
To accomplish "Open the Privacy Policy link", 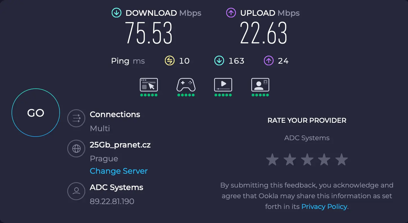I will tap(324, 206).
